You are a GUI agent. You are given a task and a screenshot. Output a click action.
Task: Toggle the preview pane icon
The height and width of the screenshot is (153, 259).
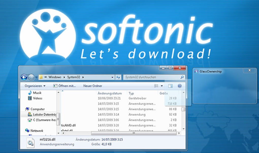(x=170, y=86)
